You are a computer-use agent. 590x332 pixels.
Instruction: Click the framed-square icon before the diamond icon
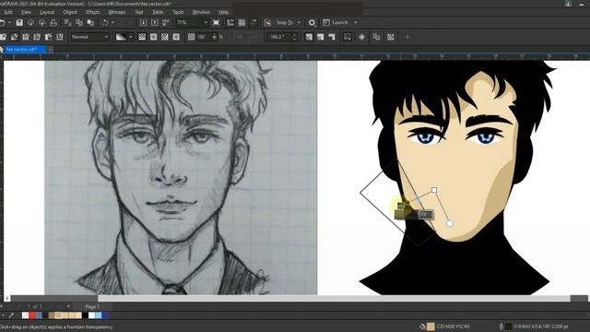tap(347, 37)
